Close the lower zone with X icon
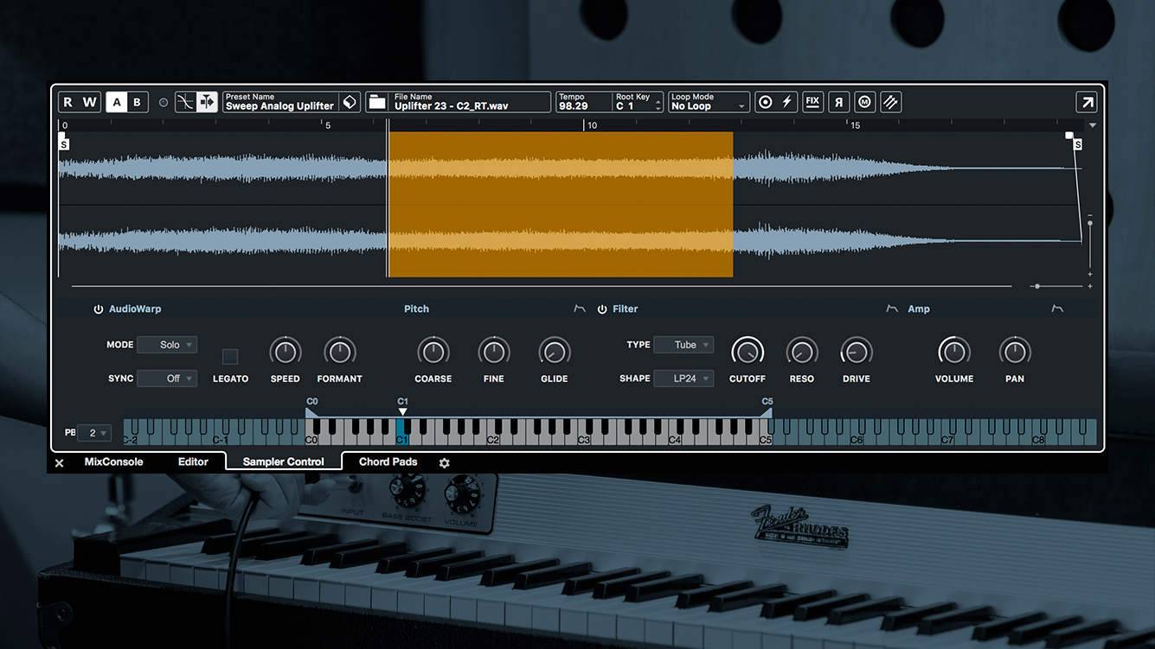The height and width of the screenshot is (649, 1155). click(x=60, y=463)
